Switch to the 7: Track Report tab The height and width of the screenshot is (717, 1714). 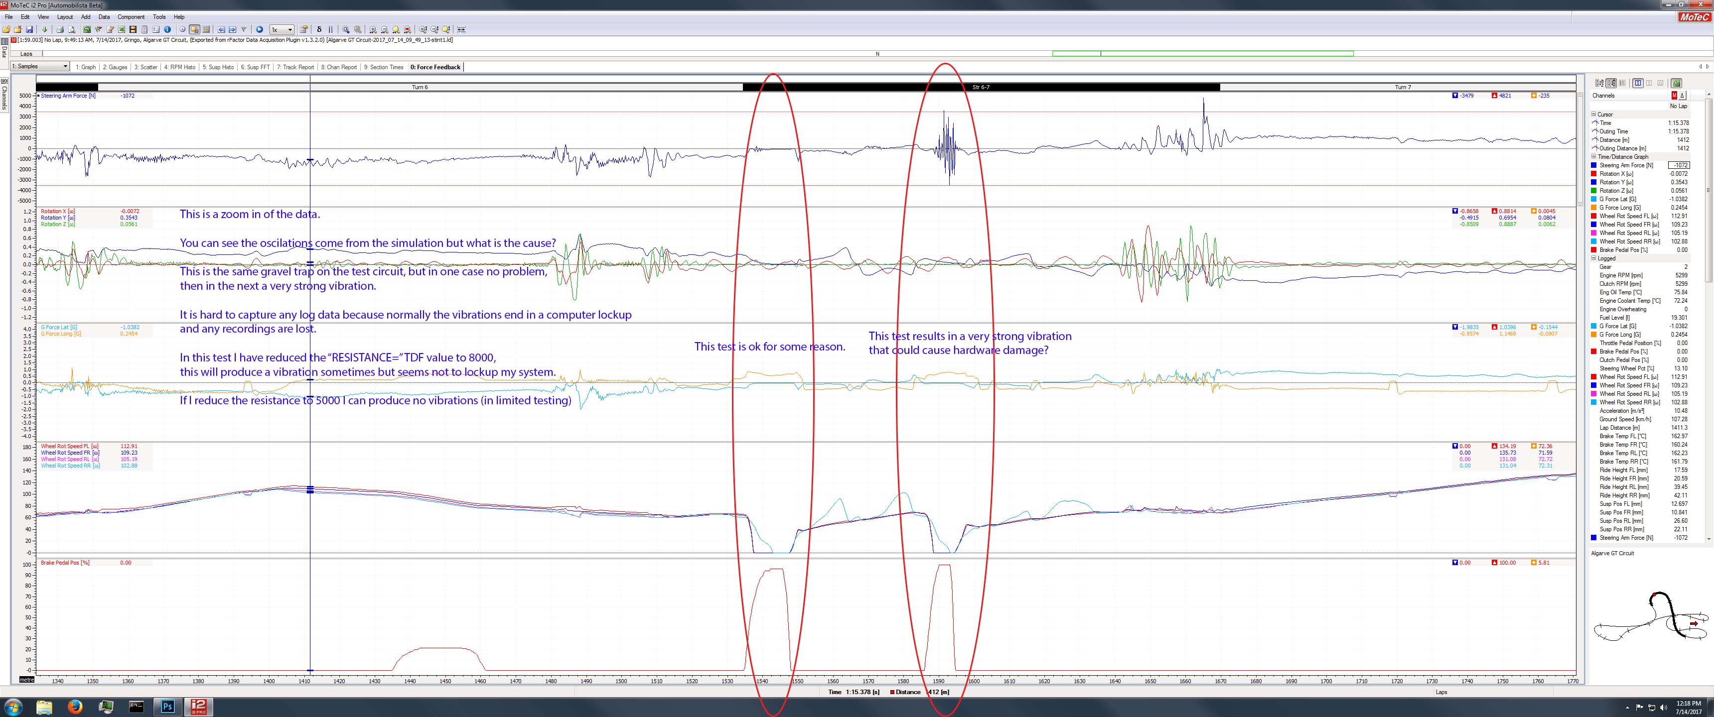click(x=295, y=67)
